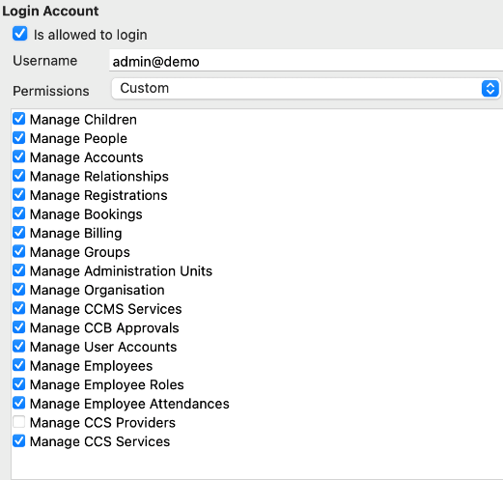Open the Permissions dropdown showing Custom
The image size is (503, 480).
coord(306,88)
